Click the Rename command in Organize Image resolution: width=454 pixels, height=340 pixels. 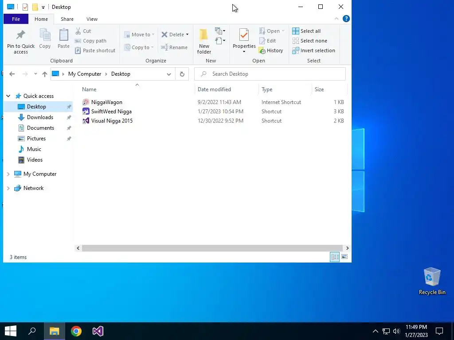click(x=174, y=47)
